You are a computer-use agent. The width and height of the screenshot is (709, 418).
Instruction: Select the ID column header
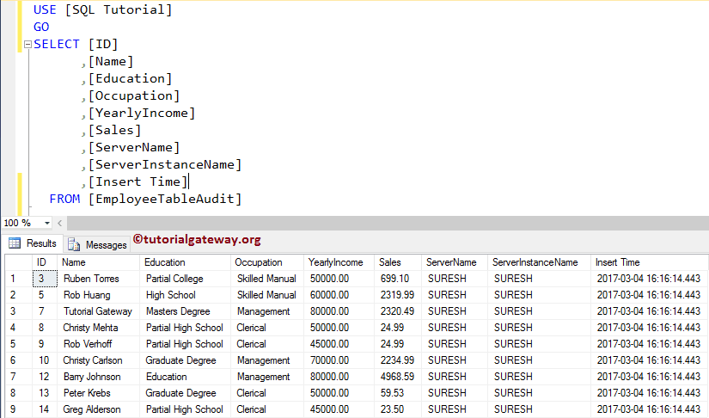[45, 262]
